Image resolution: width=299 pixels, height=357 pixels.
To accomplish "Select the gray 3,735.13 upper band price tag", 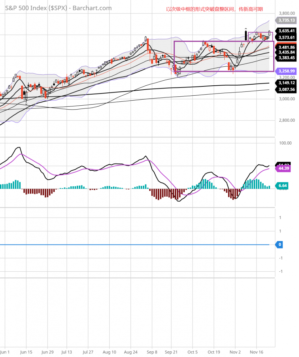I will point(286,20).
